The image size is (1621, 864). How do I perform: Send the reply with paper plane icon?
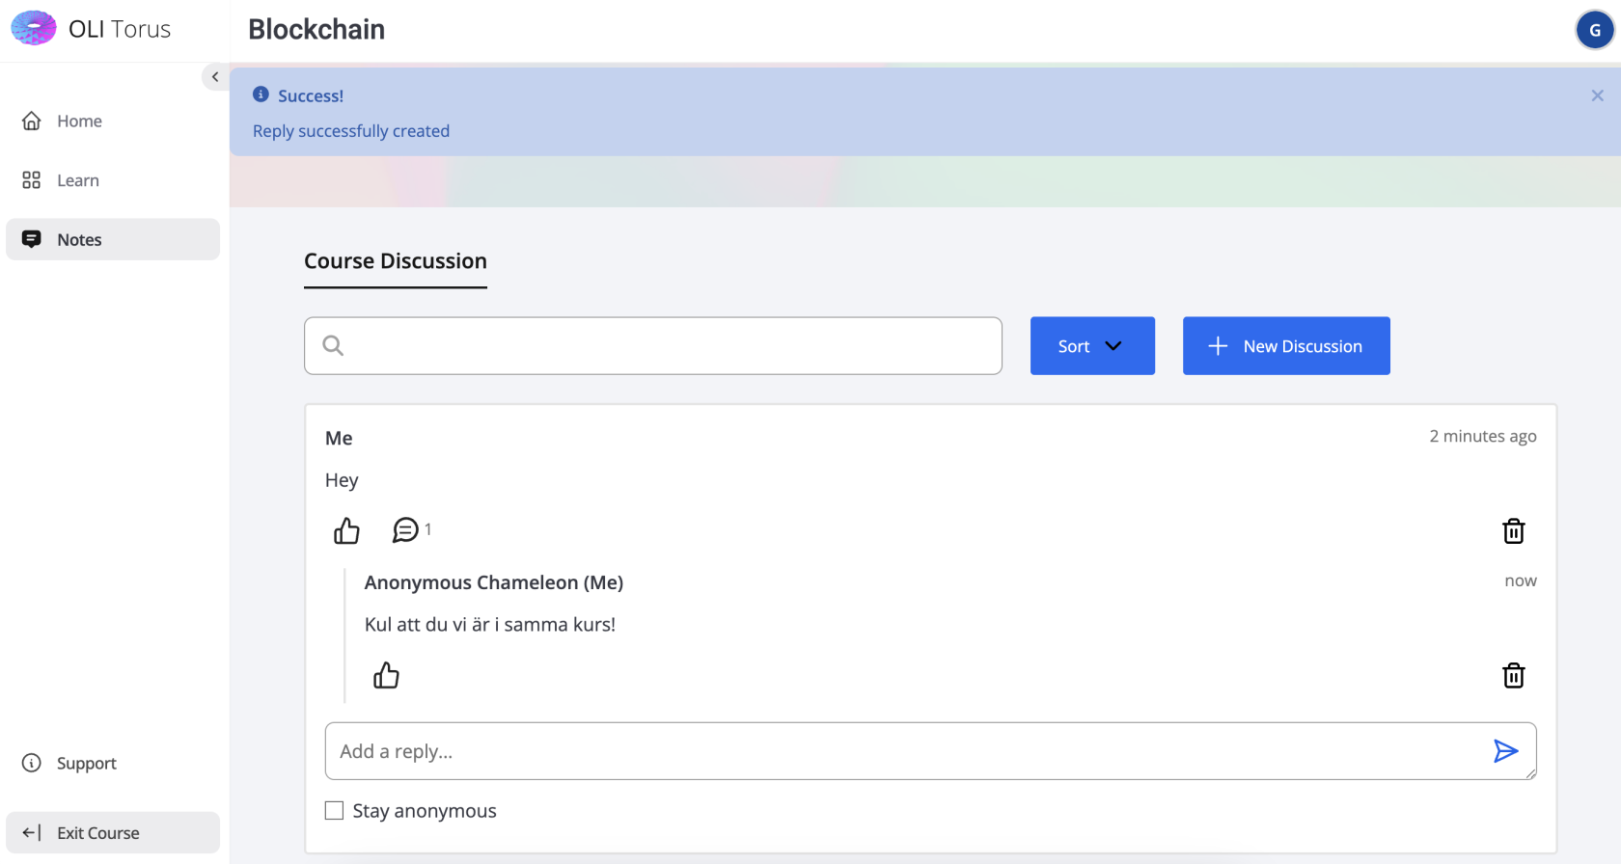point(1505,751)
